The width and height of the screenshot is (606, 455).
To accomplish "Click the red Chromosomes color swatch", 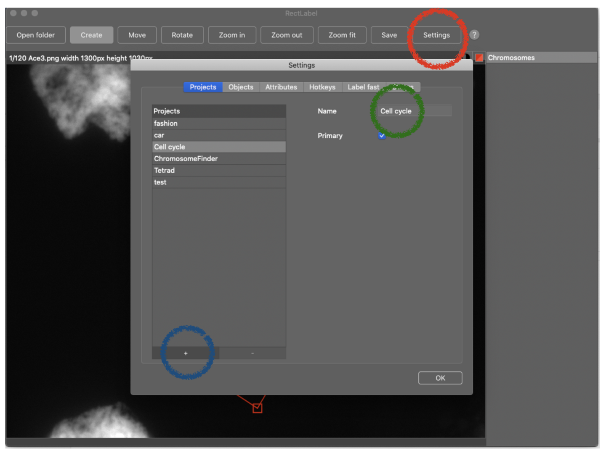I will tap(479, 58).
